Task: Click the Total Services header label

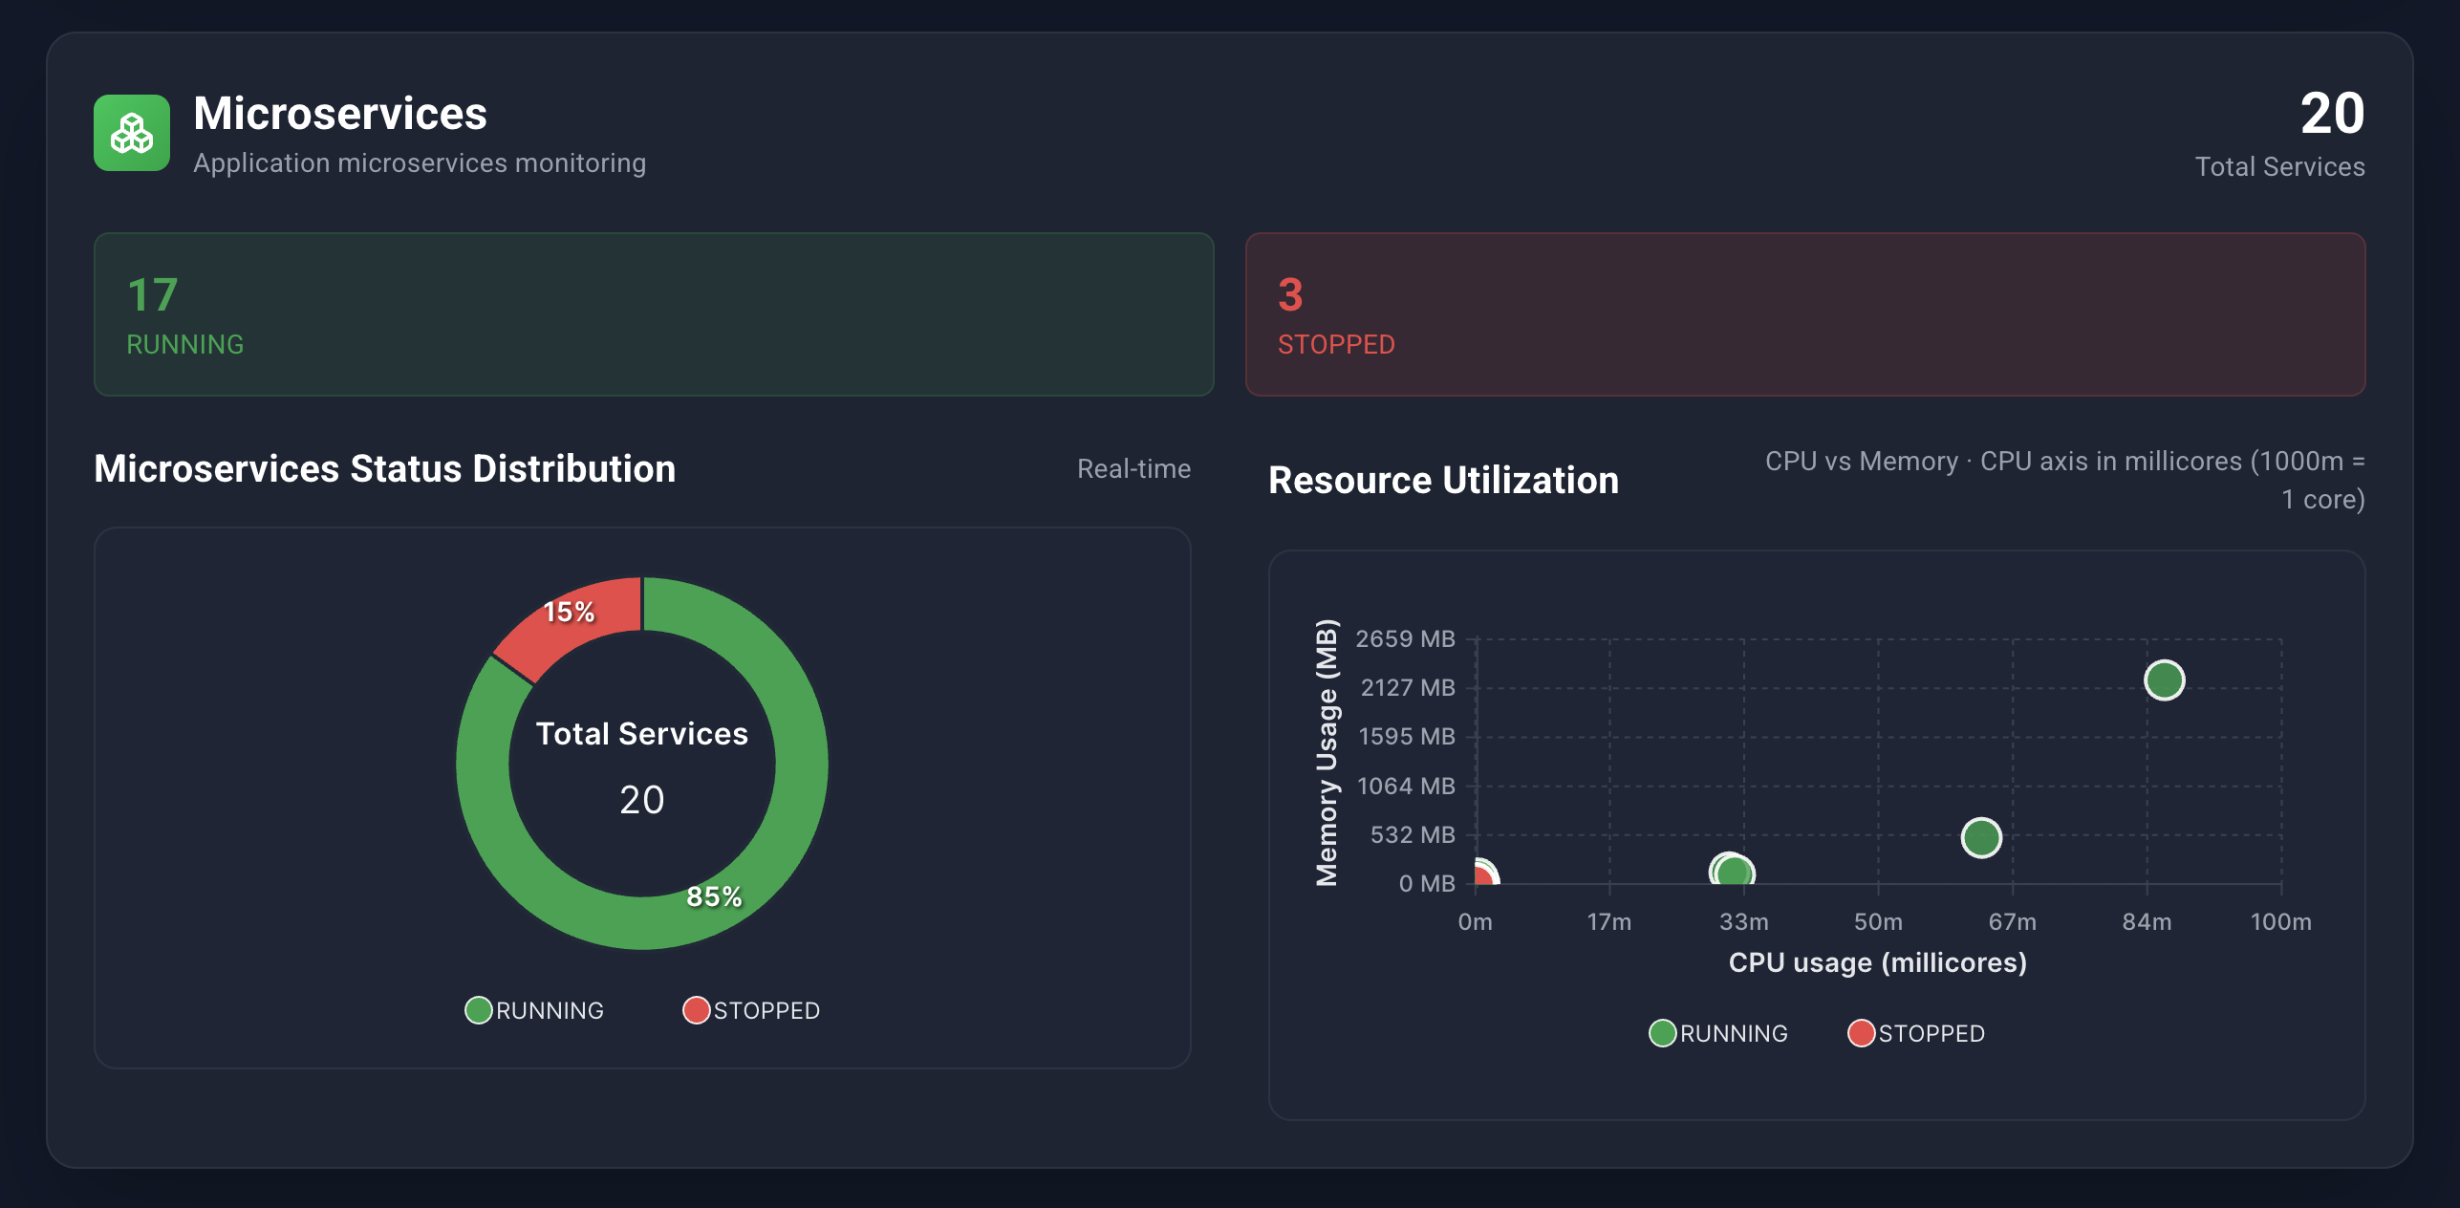Action: tap(2279, 167)
